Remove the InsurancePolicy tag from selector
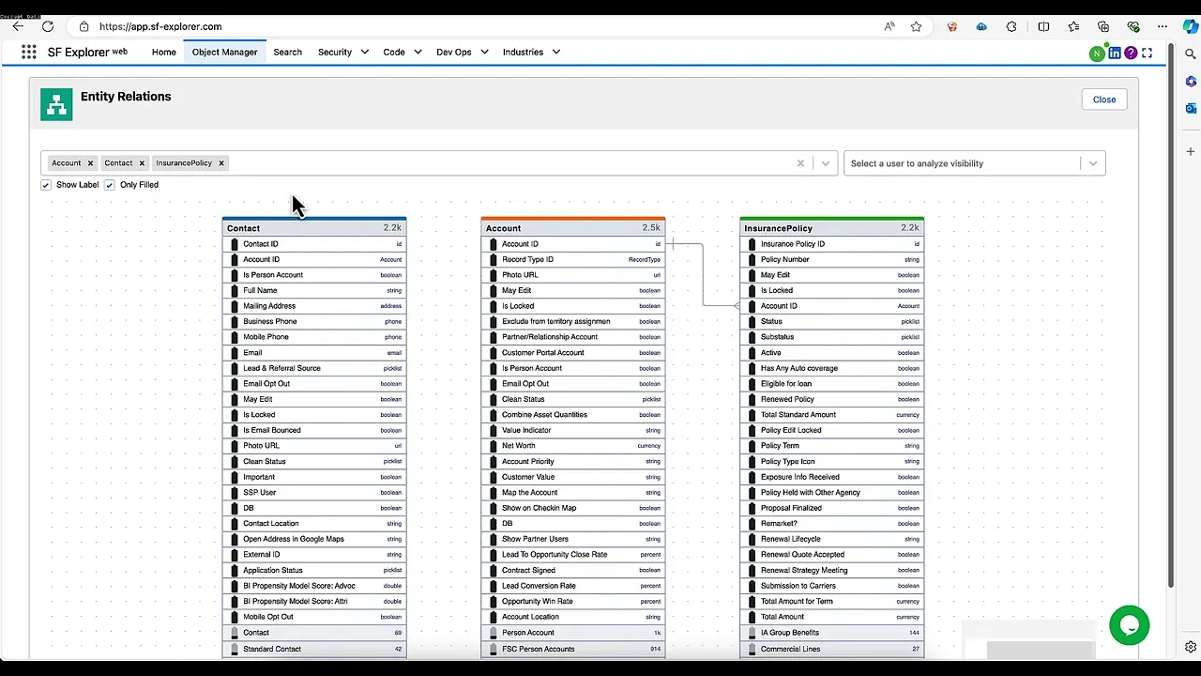This screenshot has height=676, width=1201. point(221,163)
